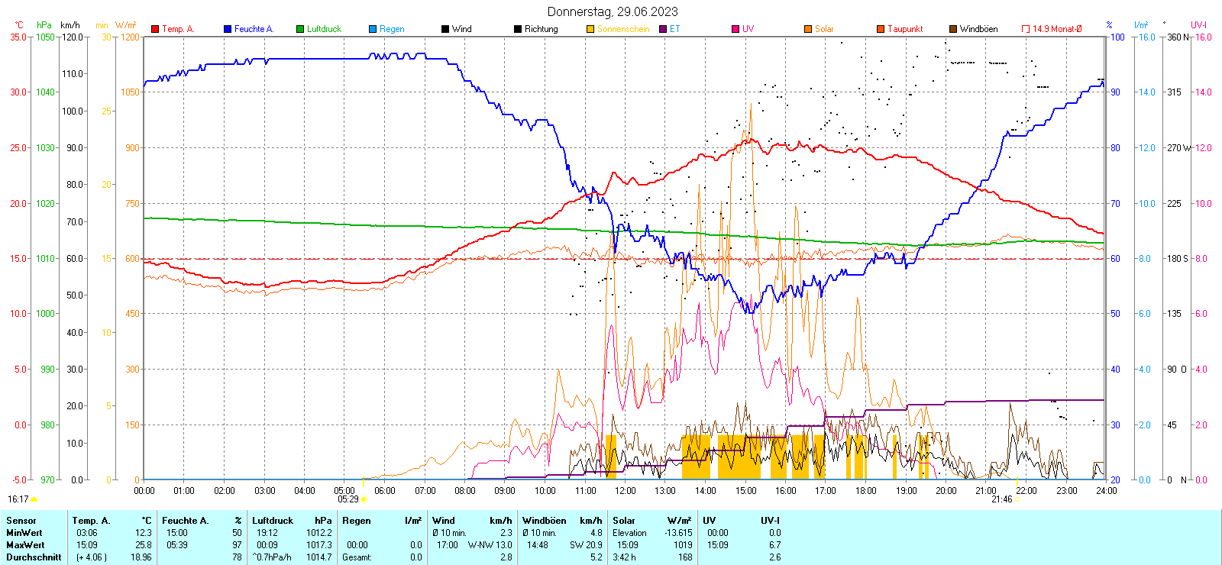The width and height of the screenshot is (1222, 565).
Task: Click the pink UV legend square
Action: click(735, 29)
